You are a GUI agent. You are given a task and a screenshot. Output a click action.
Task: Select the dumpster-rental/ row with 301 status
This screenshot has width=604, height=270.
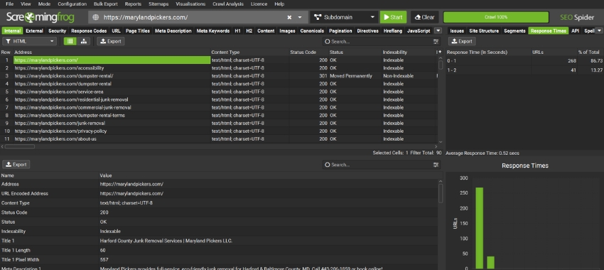click(x=219, y=76)
